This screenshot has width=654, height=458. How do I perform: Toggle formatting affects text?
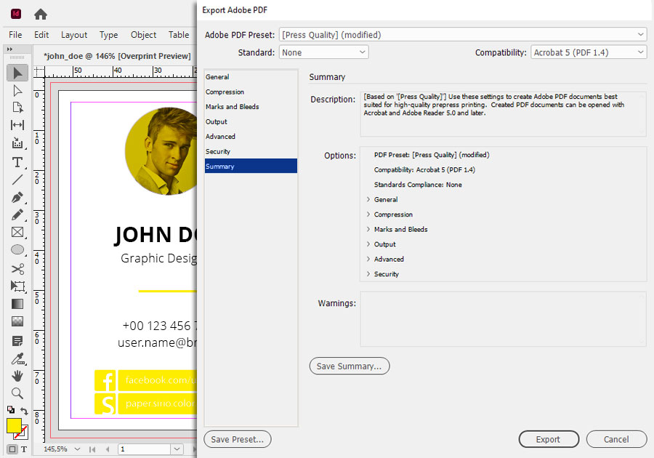click(x=24, y=449)
